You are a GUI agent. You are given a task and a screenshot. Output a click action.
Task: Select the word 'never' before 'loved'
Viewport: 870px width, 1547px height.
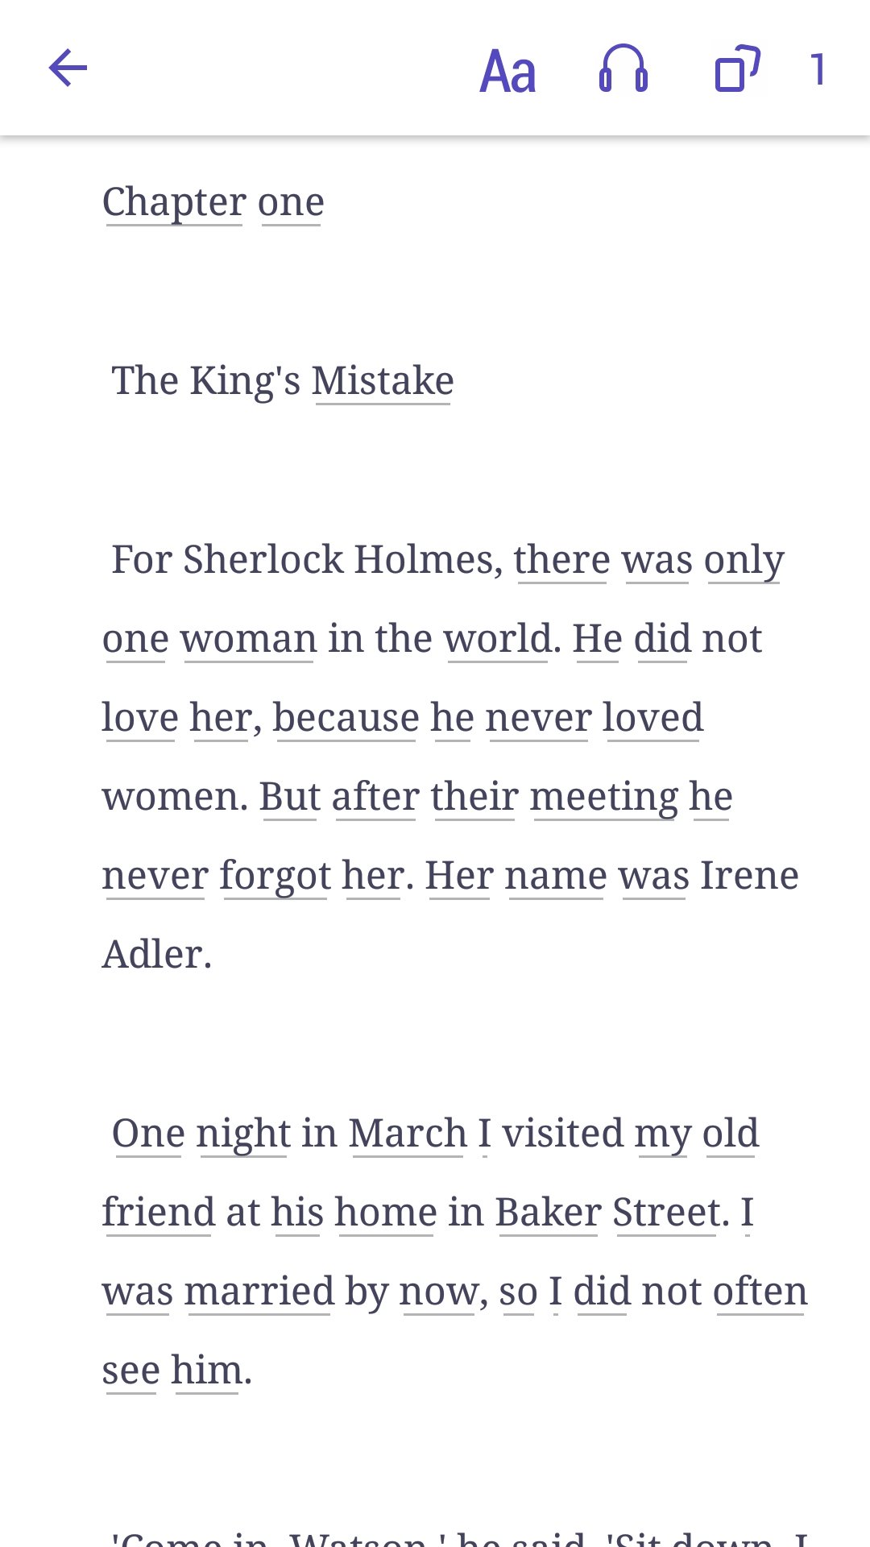click(539, 717)
